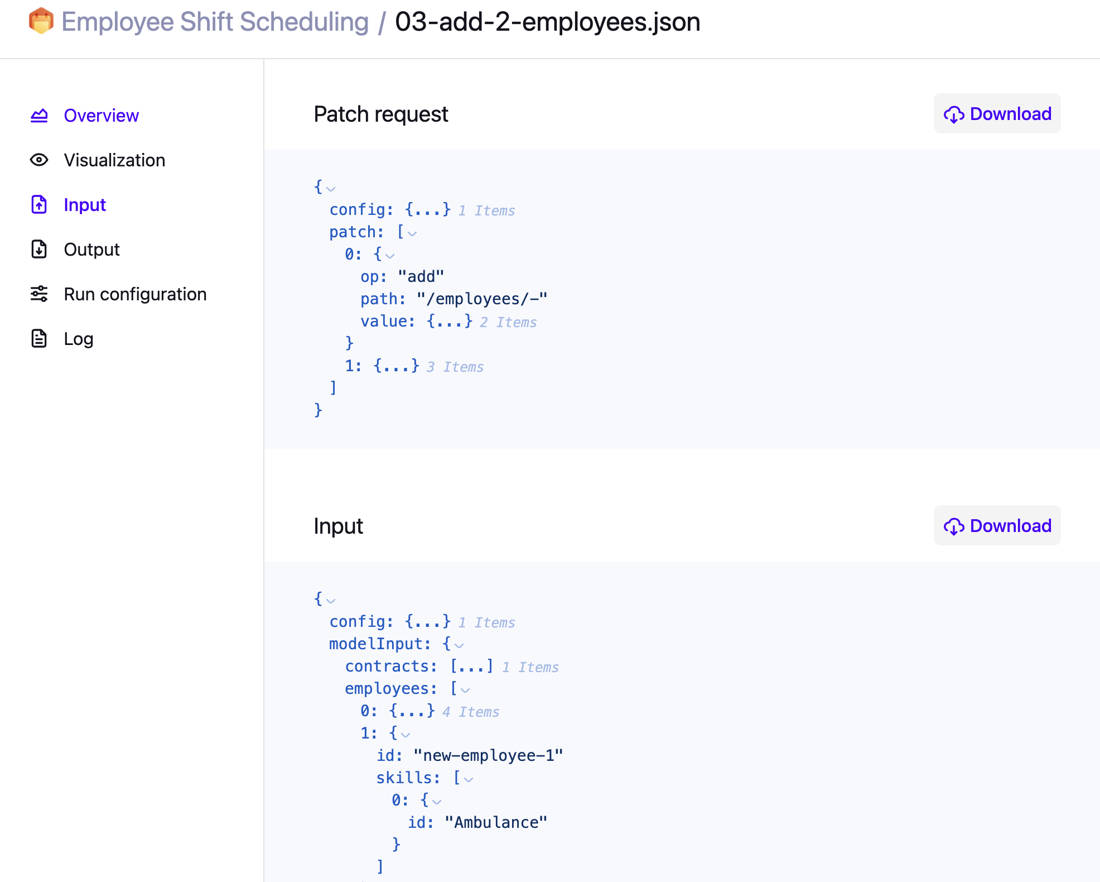Image resolution: width=1100 pixels, height=882 pixels.
Task: Click the Visualization eye icon
Action: [38, 160]
